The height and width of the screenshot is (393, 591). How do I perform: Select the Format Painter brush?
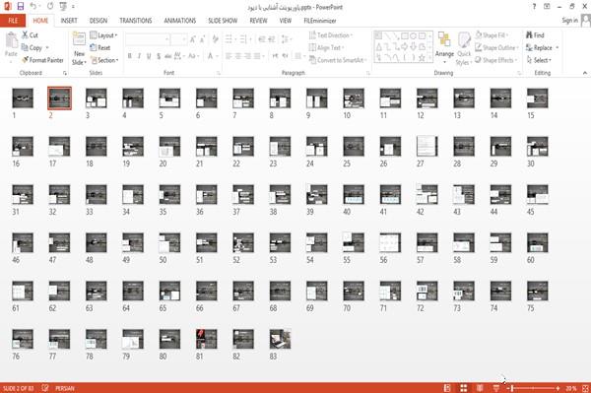[25, 60]
